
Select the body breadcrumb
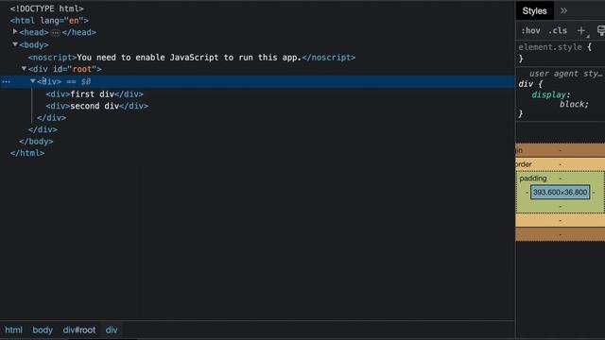[43, 330]
